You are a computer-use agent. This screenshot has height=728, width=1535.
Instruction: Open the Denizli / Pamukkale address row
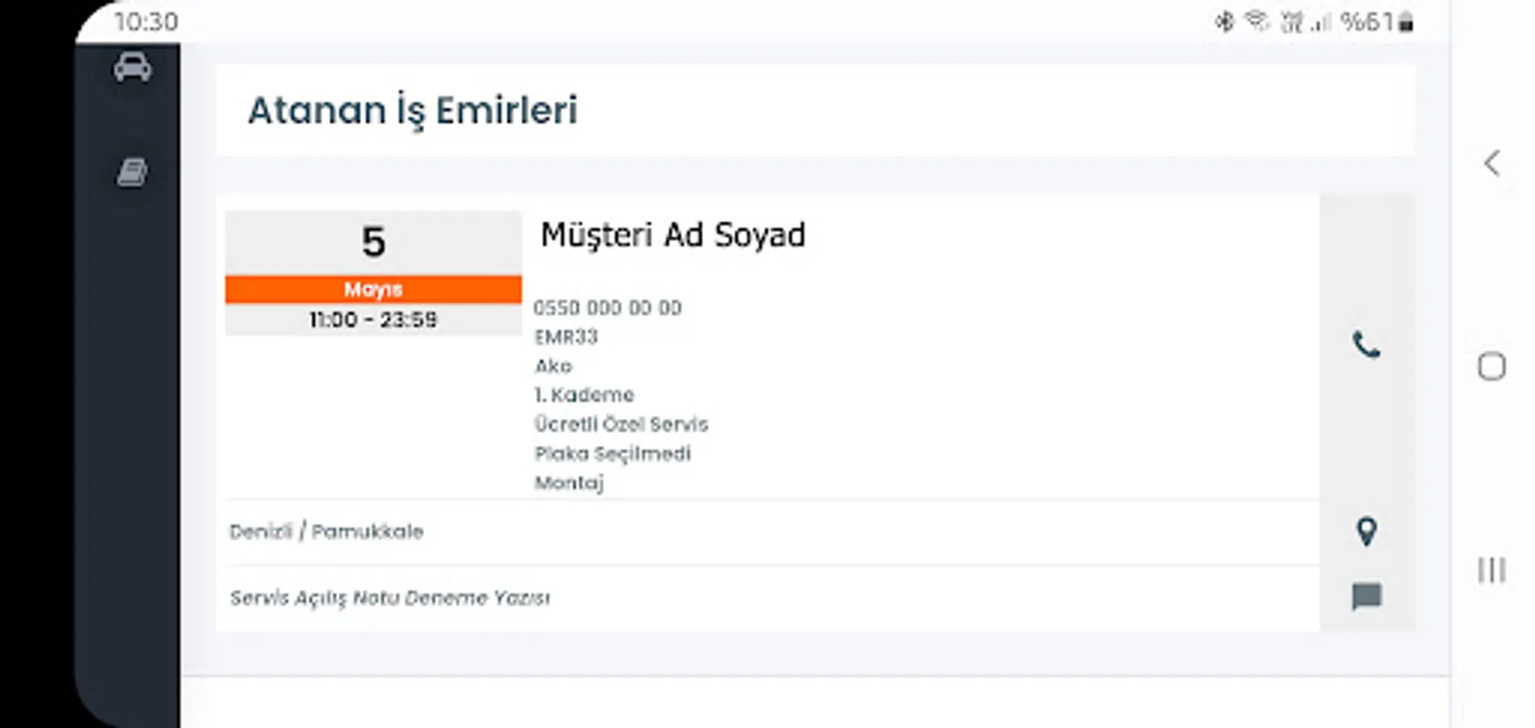[327, 531]
